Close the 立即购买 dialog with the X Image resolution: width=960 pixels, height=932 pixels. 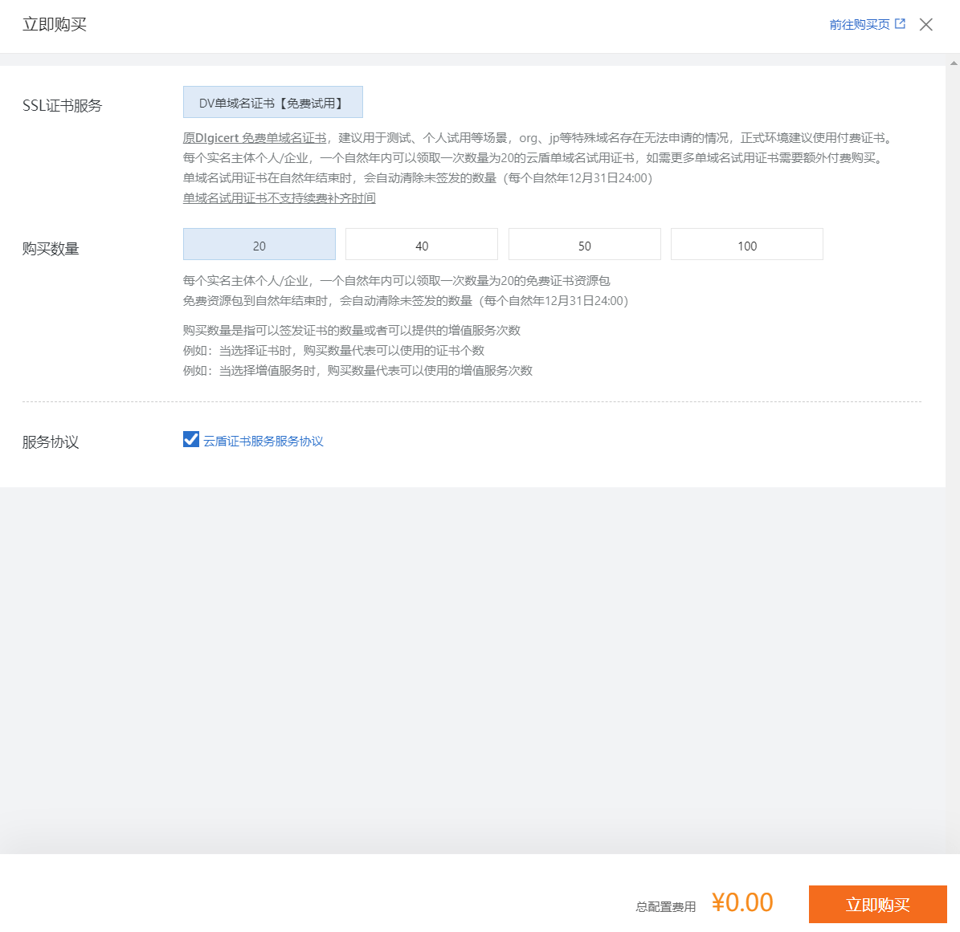(926, 25)
